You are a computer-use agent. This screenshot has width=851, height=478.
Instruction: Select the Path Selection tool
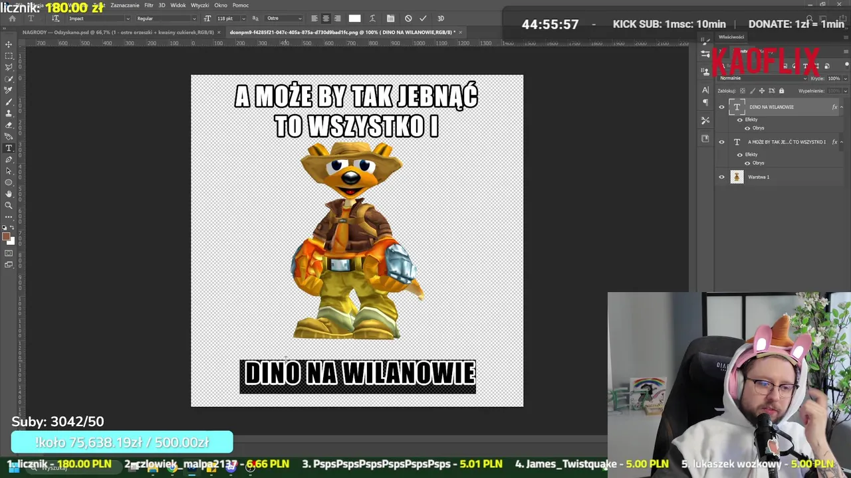[9, 171]
